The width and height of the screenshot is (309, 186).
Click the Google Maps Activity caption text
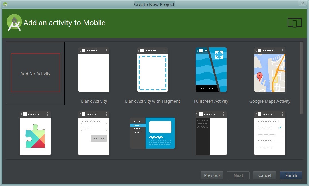pyautogui.click(x=270, y=101)
